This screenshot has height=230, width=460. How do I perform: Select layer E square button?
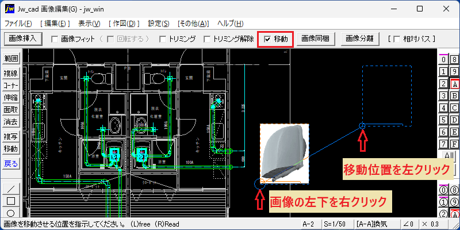[x=454, y=132]
